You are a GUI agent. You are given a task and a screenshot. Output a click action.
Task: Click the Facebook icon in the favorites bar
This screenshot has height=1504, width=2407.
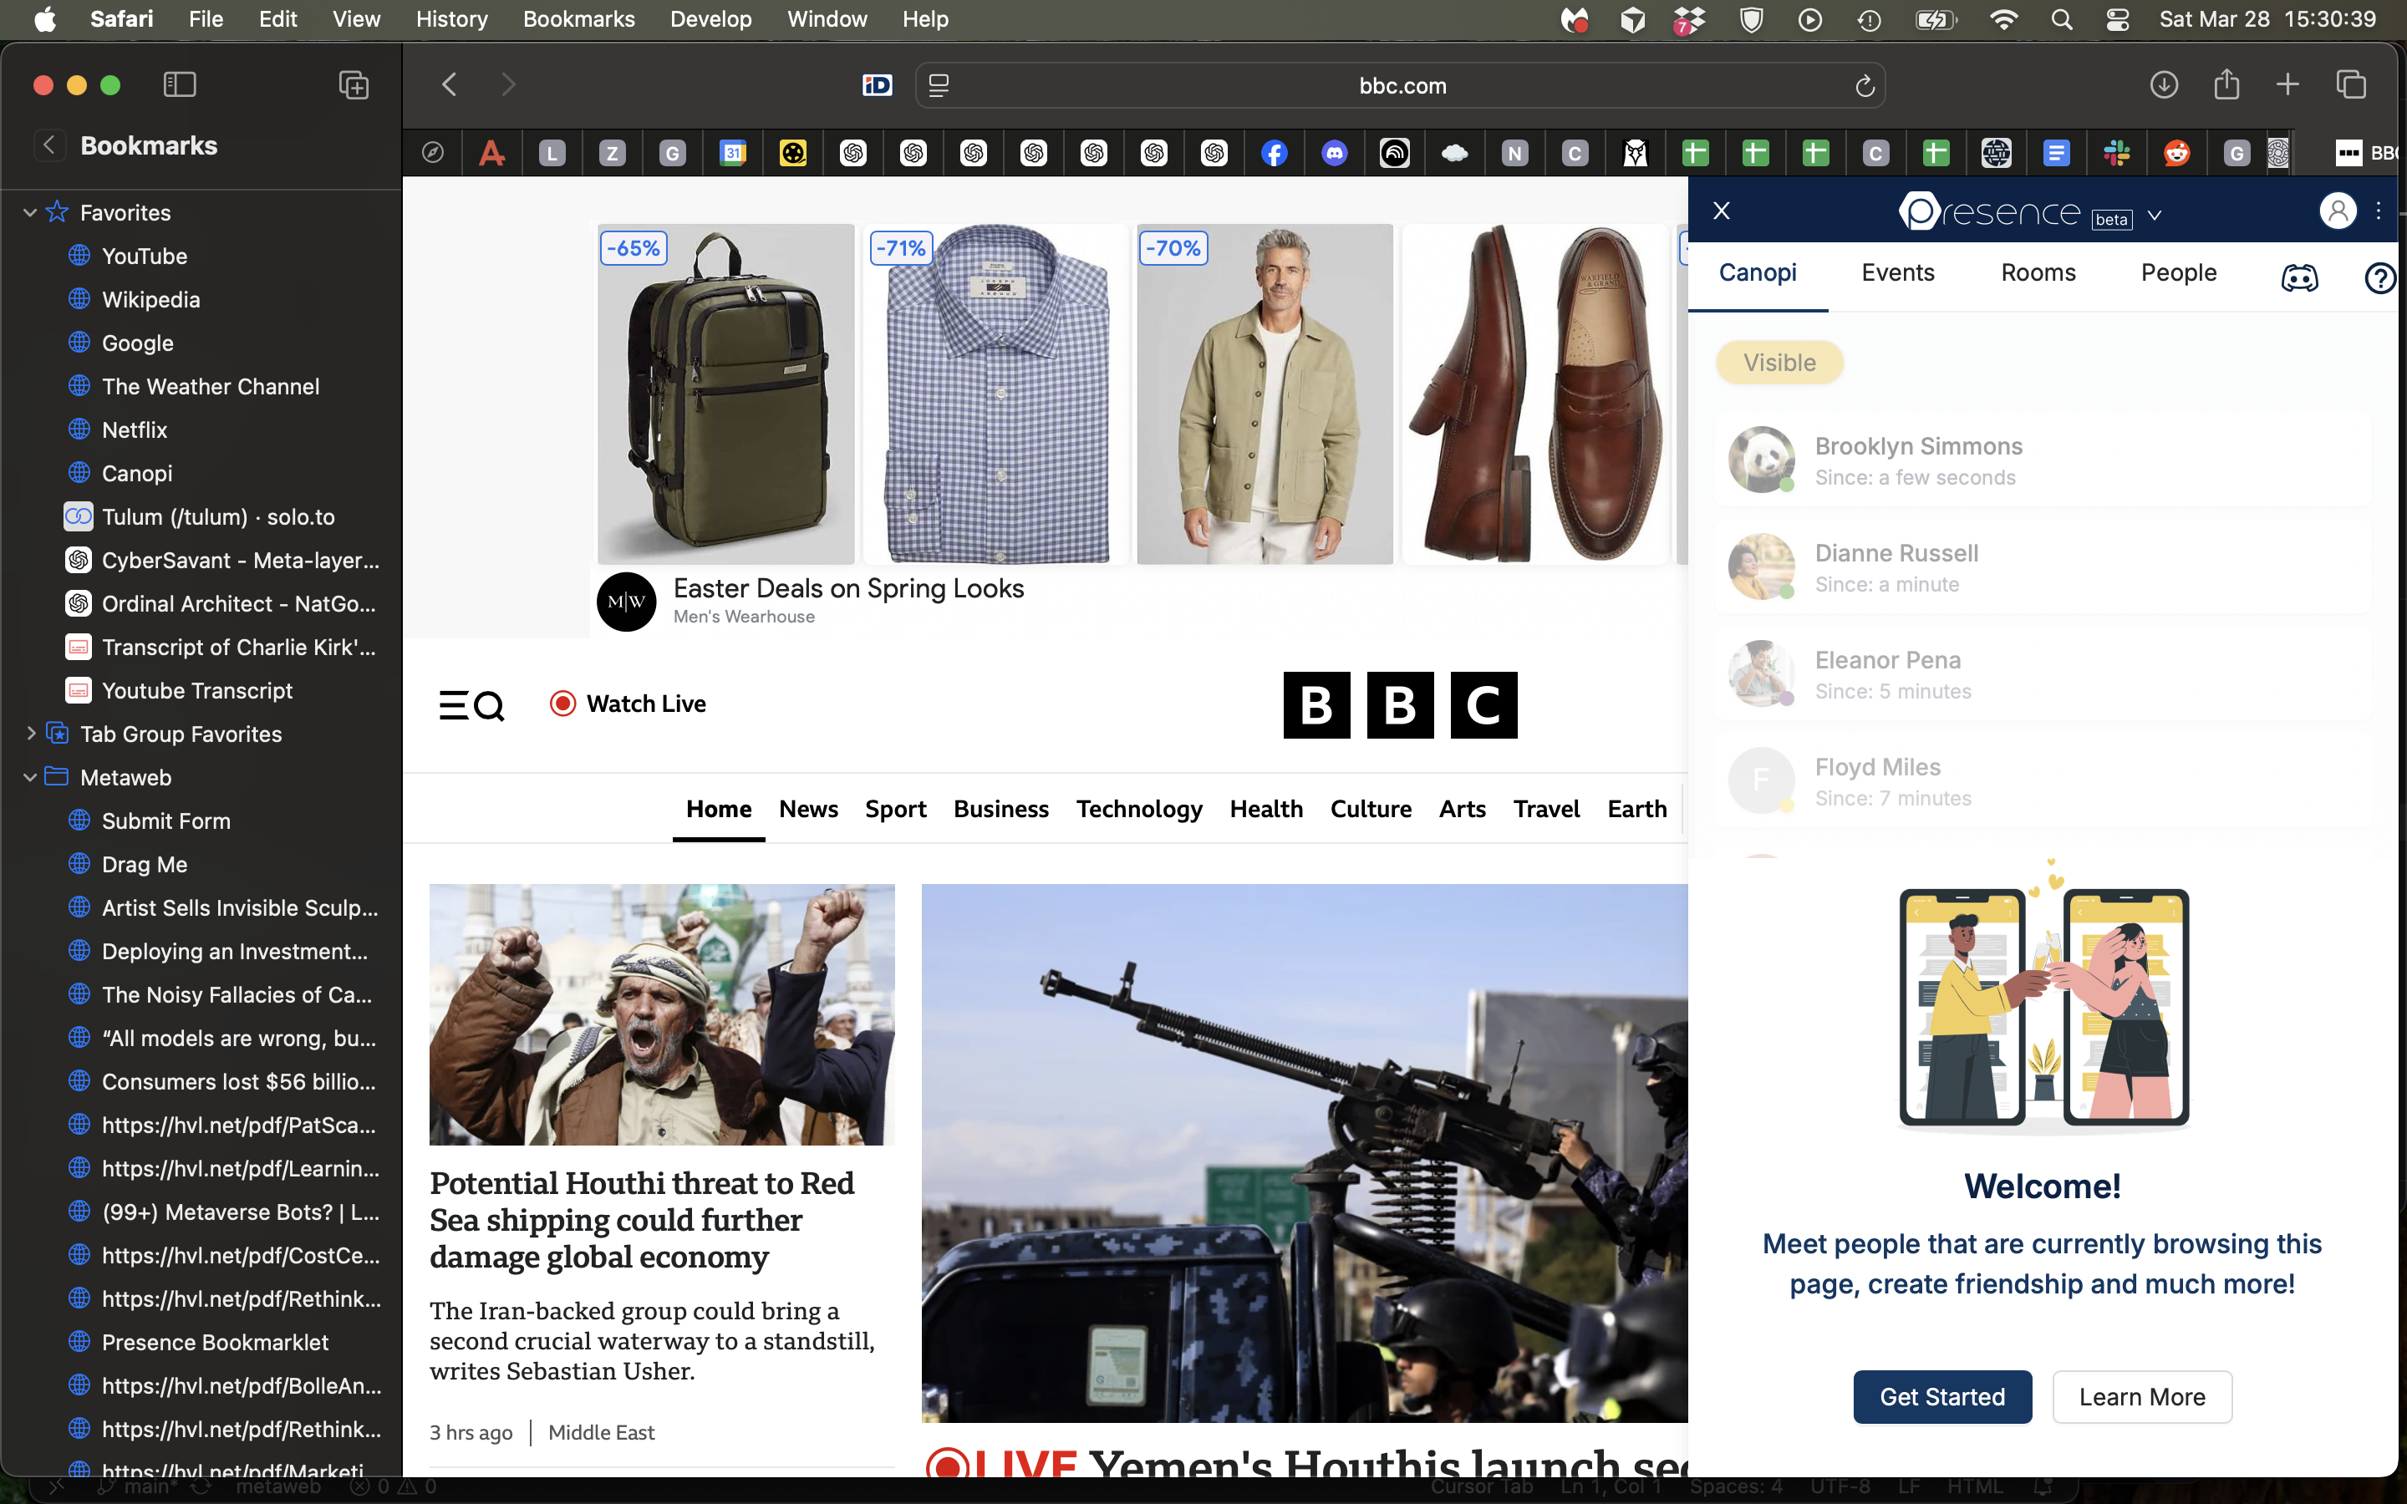click(x=1274, y=152)
